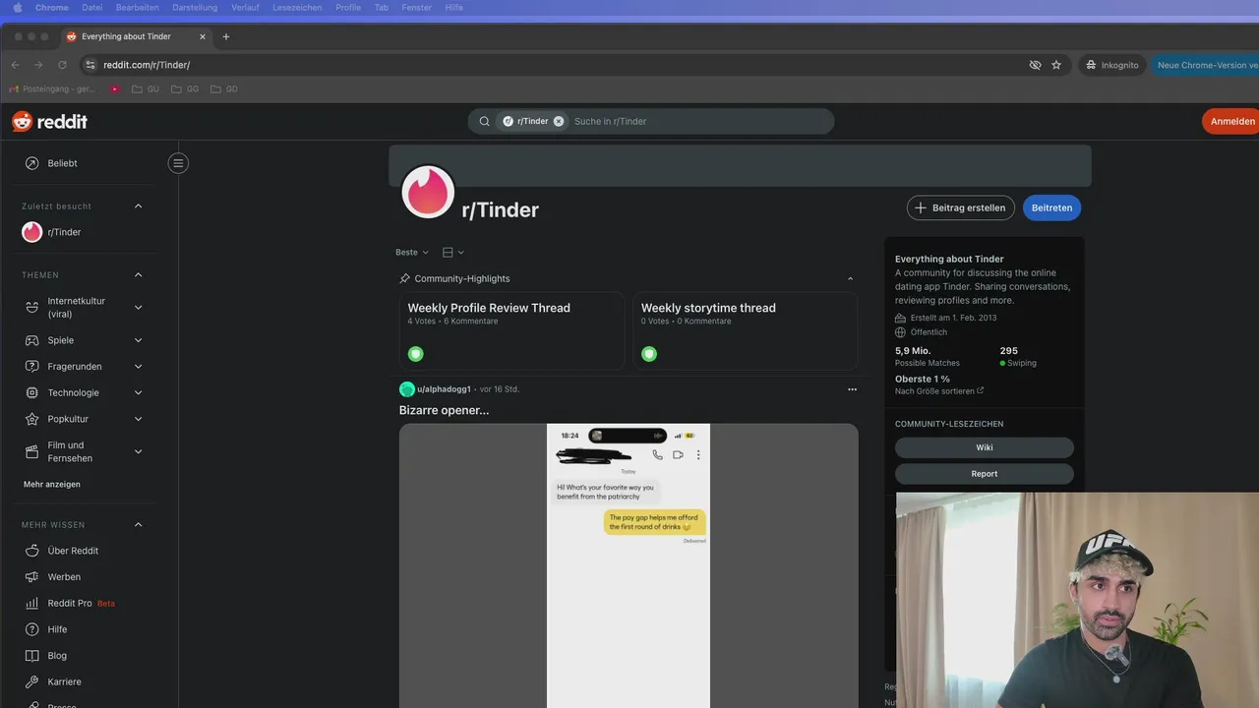Screen dimensions: 1259x708
Task: Click the r/Tinder community avatar
Action: click(x=428, y=192)
